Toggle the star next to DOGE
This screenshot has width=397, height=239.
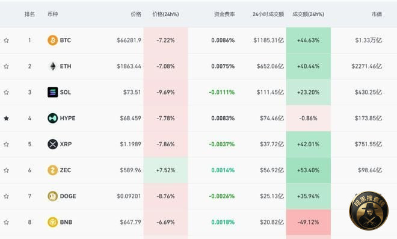[7, 196]
